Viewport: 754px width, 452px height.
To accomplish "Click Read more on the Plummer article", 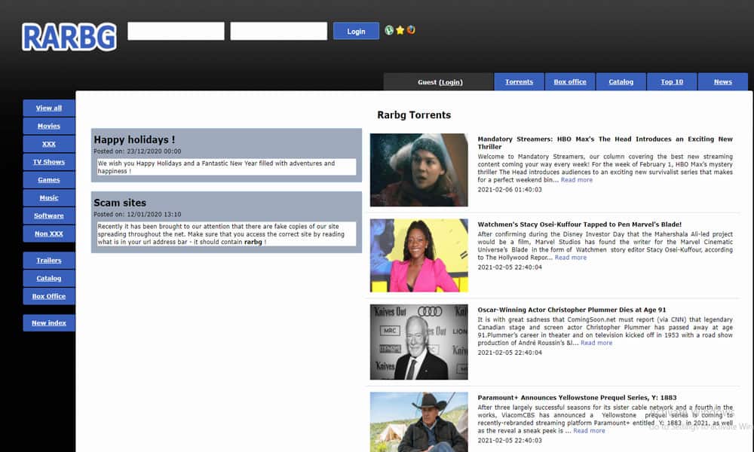I will point(596,343).
